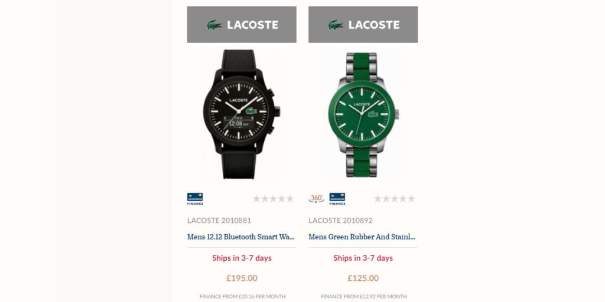This screenshot has height=302, width=605.
Task: Click the £195.00 price
Action: tap(242, 278)
